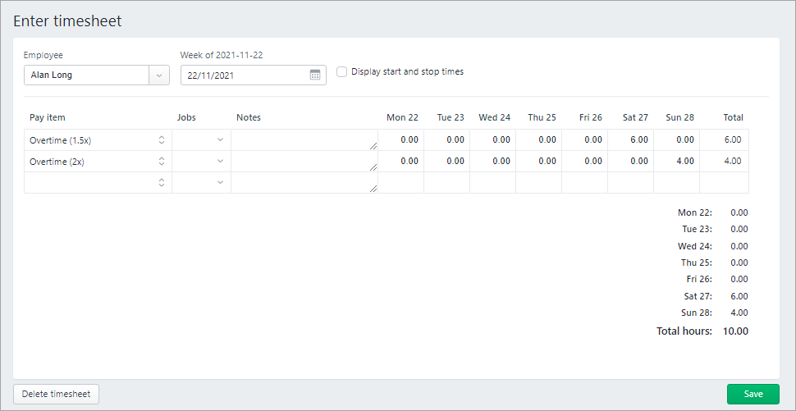Click Wed 24 hours cell for Overtime (2x)
This screenshot has height=411, width=796.
pyautogui.click(x=493, y=162)
